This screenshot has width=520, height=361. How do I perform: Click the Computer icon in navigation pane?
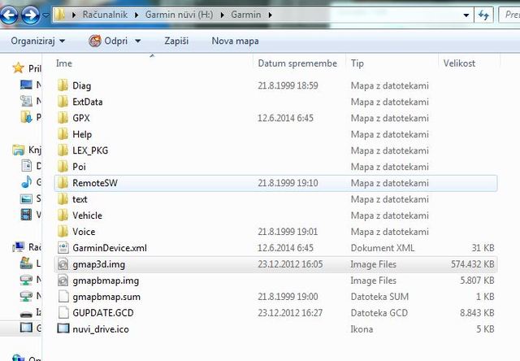point(19,247)
